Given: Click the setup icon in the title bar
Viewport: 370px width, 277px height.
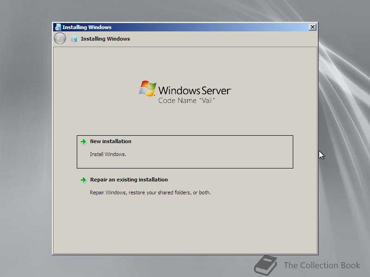Looking at the screenshot, I should coord(58,27).
